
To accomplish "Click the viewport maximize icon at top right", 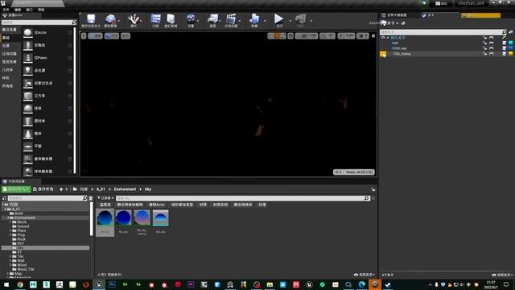I will pos(373,35).
